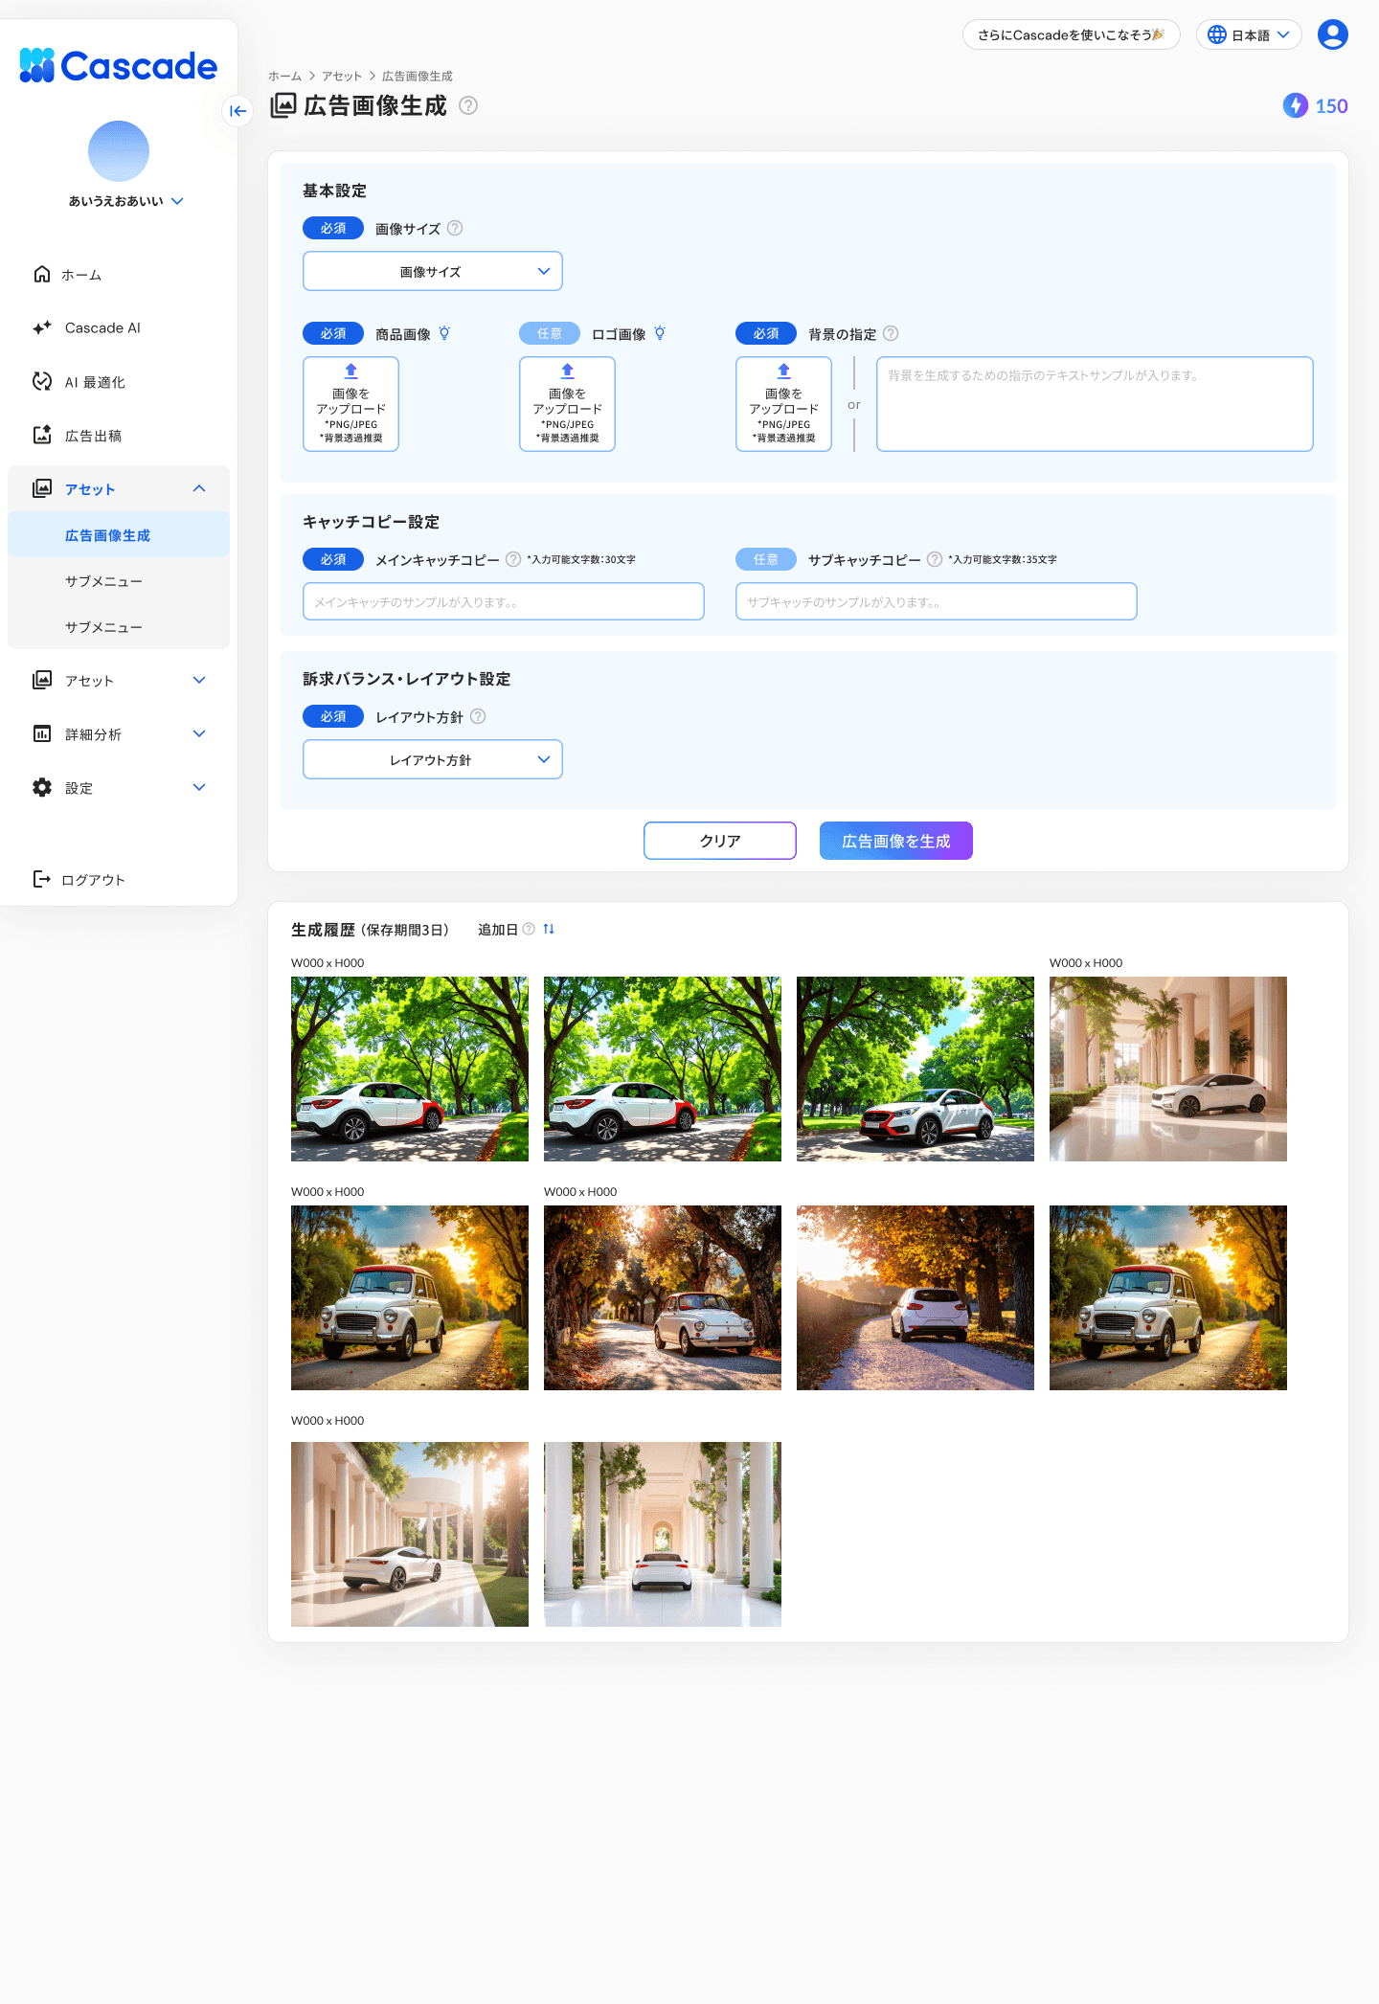The height and width of the screenshot is (2004, 1379).
Task: Open the レイアウト方針 dropdown
Action: tap(433, 759)
